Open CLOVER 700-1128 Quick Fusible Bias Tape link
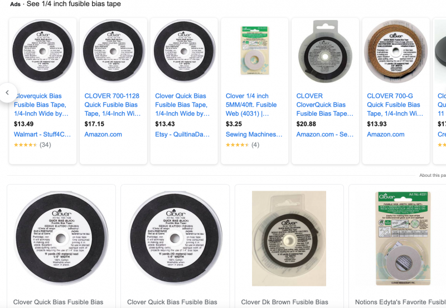The height and width of the screenshot is (308, 446). (x=111, y=105)
